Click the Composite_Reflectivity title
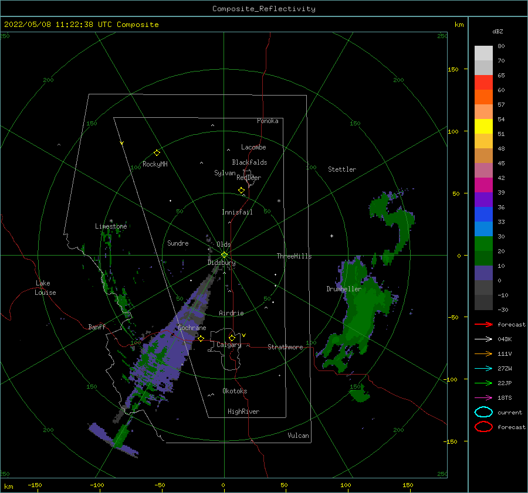The image size is (528, 493). (x=263, y=9)
